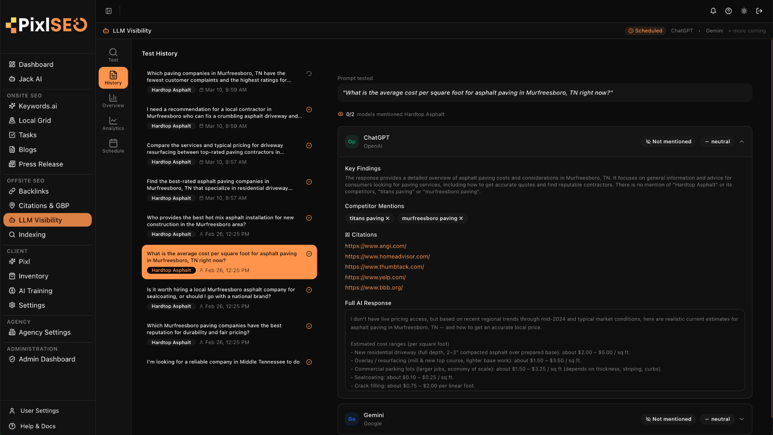This screenshot has width=773, height=435.
Task: Open Help & Docs
Action: click(x=48, y=426)
